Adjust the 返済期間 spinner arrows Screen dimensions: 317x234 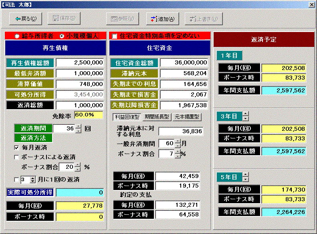click(78, 128)
